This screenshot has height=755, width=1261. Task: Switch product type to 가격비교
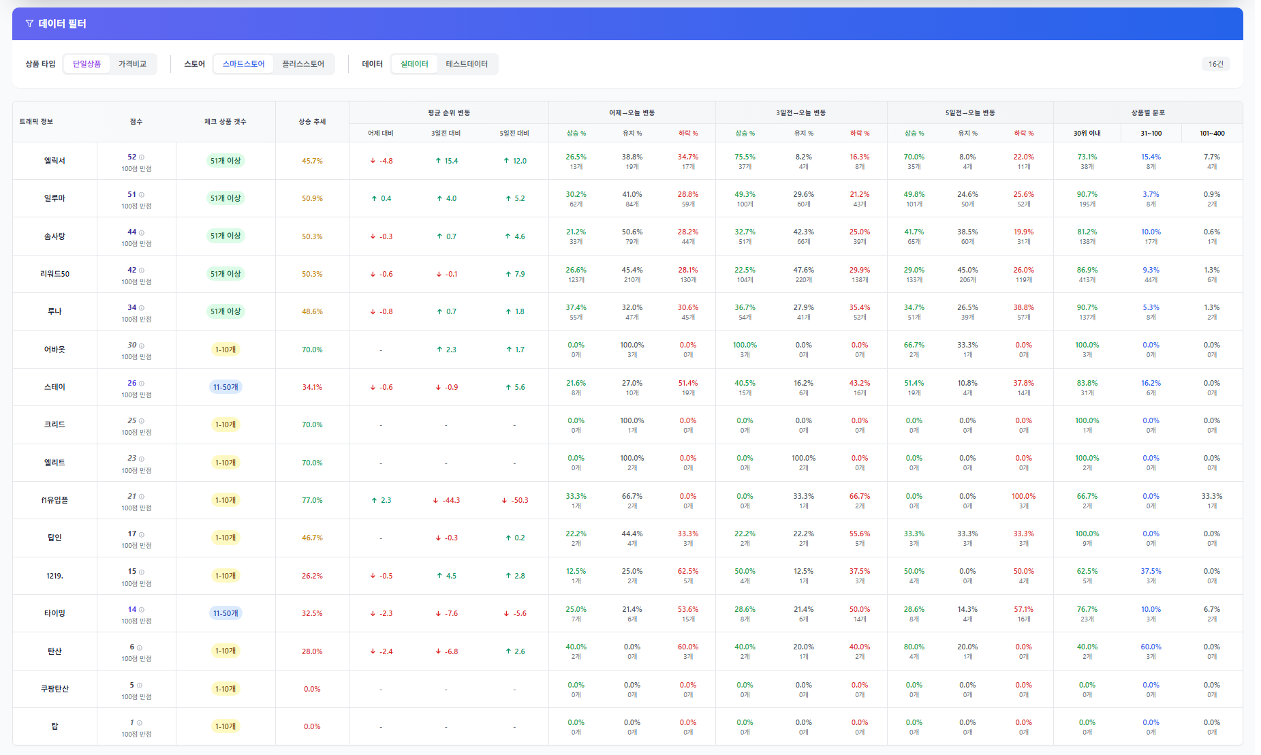tap(133, 64)
